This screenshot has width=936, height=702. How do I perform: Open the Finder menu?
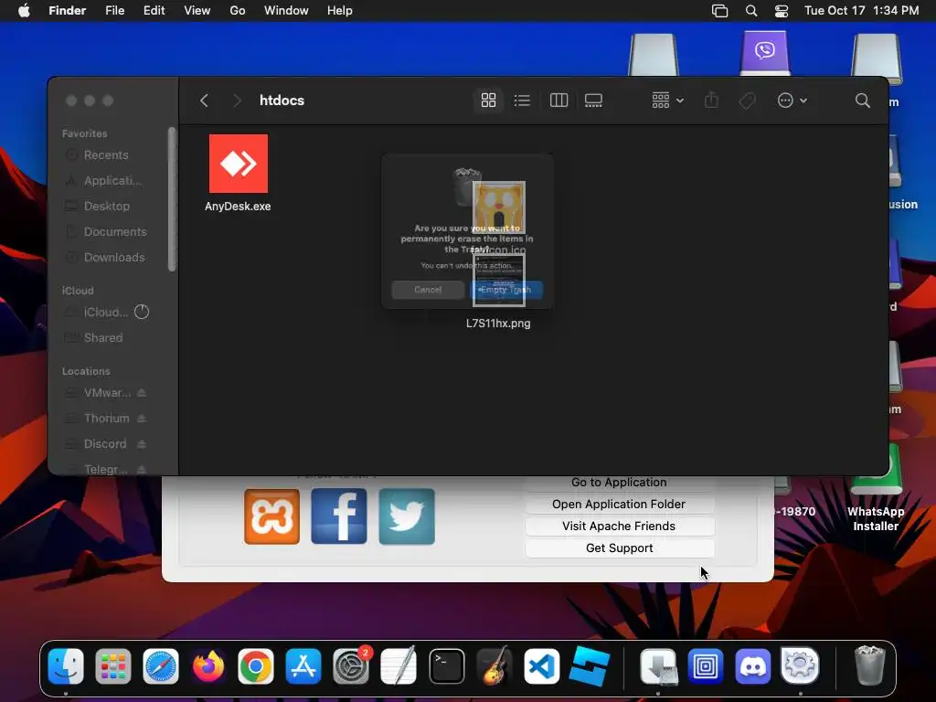pos(68,11)
